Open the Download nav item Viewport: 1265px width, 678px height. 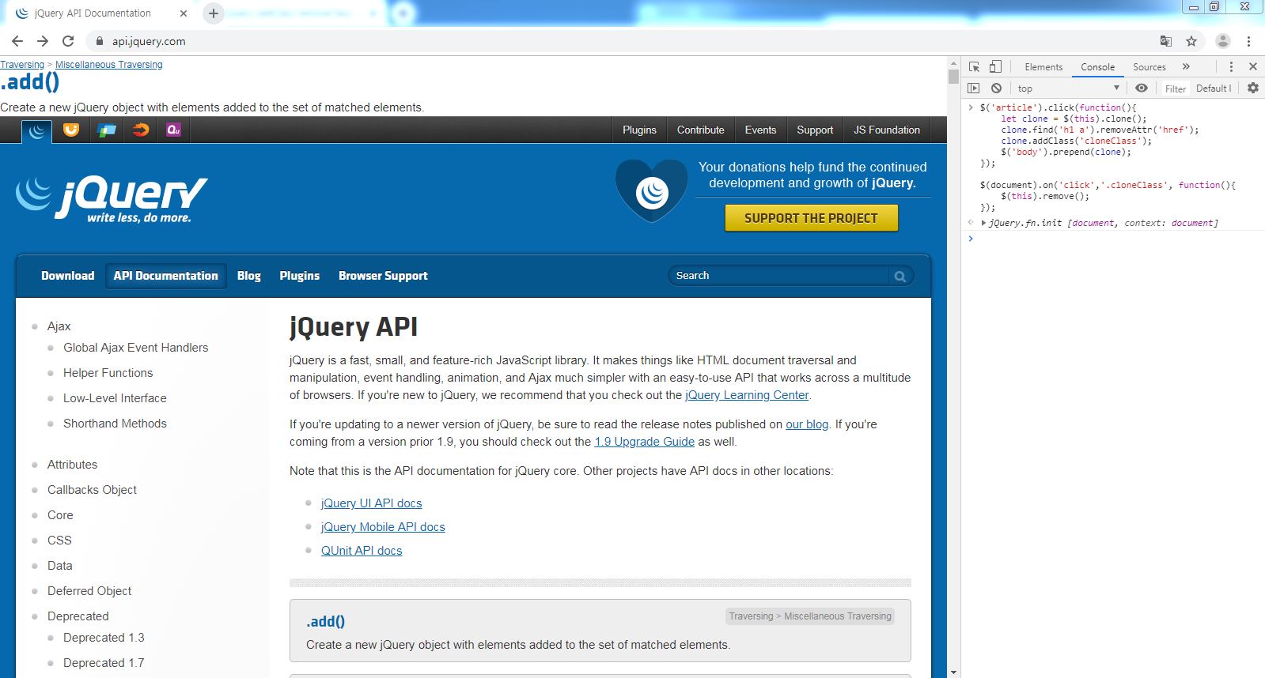(67, 276)
